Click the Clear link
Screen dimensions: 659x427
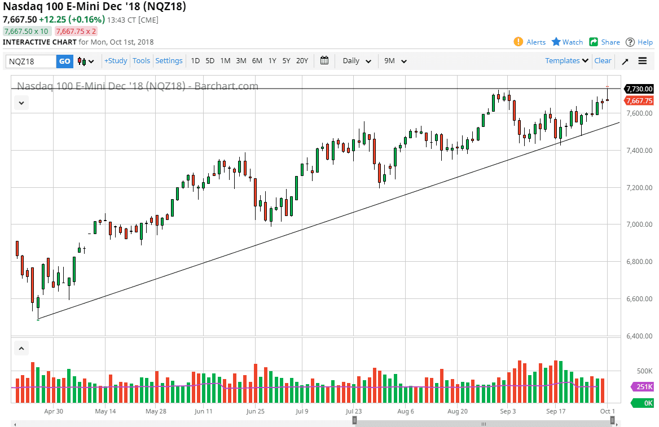coord(603,60)
